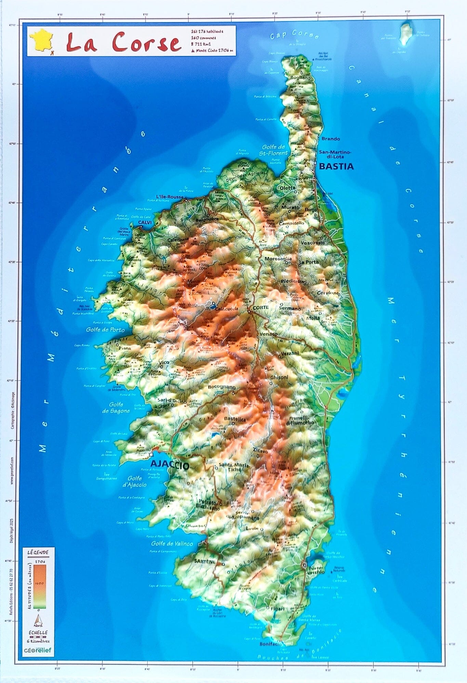Click the 'Porto-Vecchio' town label
The height and width of the screenshot is (683, 467).
(316, 570)
